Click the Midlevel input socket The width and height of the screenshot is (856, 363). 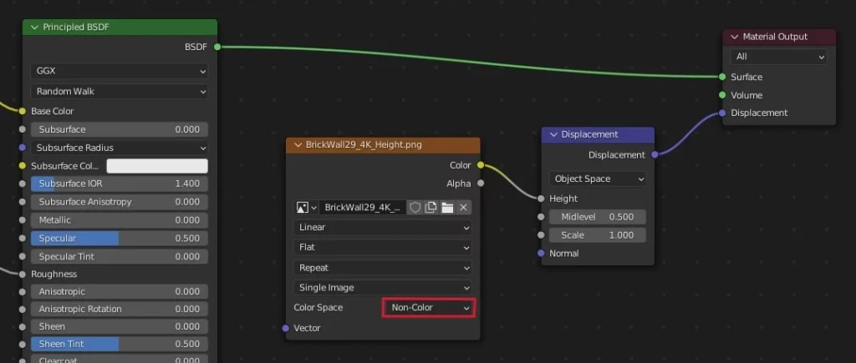(x=541, y=217)
